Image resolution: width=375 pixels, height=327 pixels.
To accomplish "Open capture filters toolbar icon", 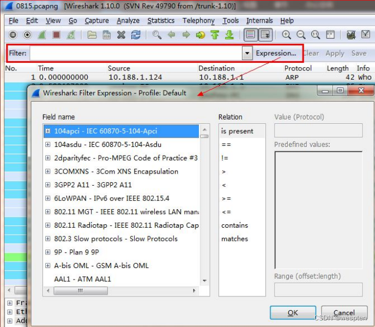I will pos(351,35).
